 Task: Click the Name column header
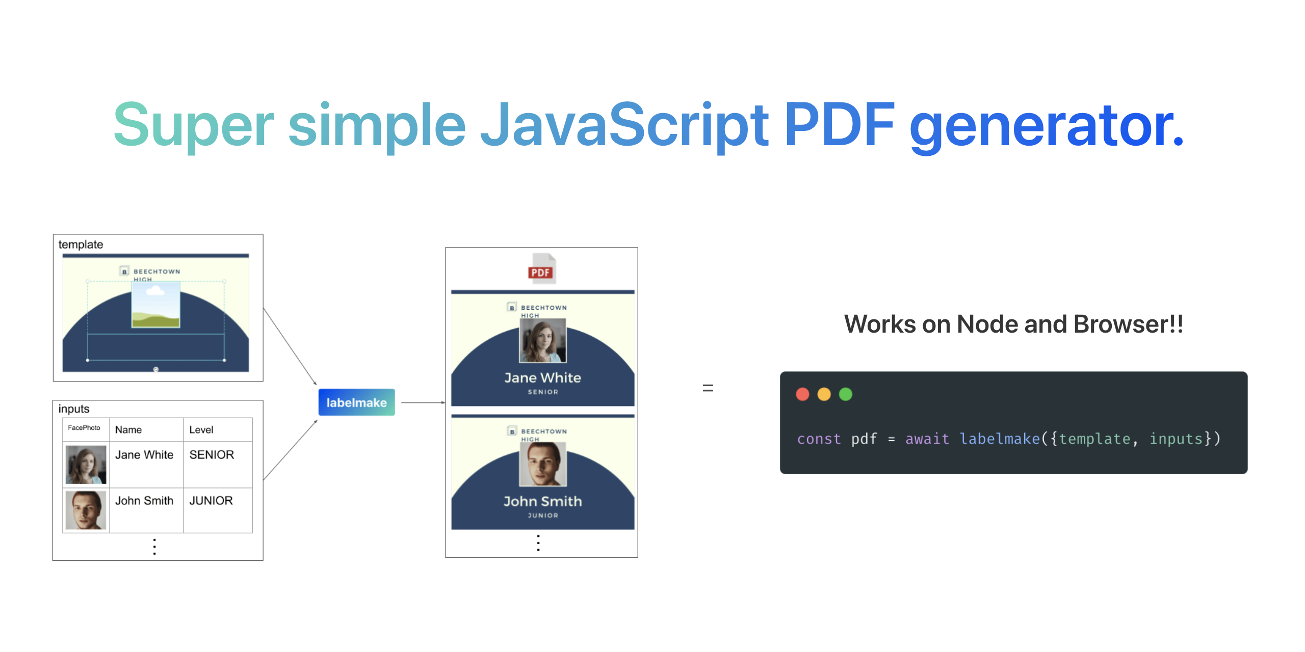tap(128, 430)
